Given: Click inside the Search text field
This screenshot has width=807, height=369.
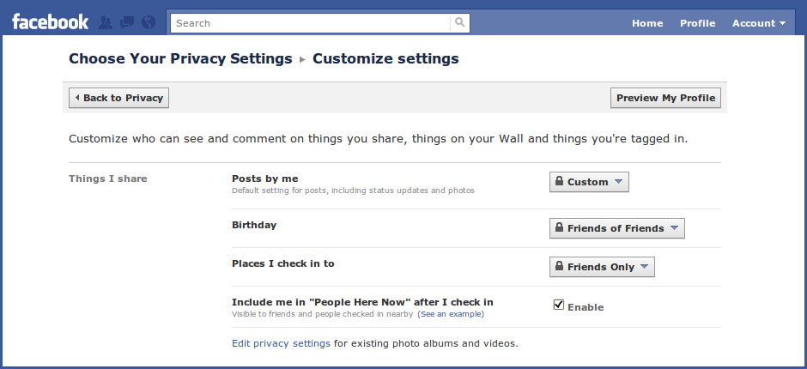Looking at the screenshot, I should tap(309, 23).
